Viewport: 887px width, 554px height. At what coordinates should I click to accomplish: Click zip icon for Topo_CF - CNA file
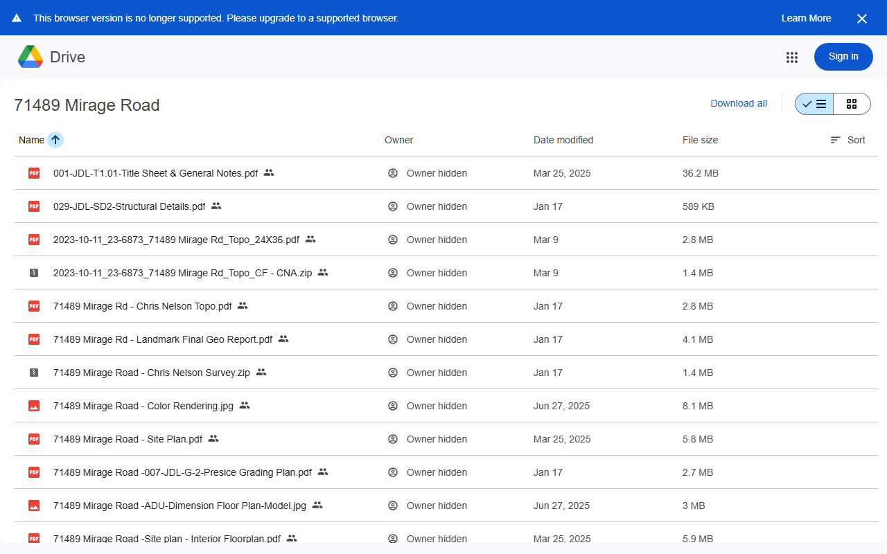34,273
